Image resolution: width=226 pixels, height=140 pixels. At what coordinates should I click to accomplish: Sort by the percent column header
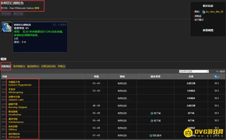pyautogui.click(x=217, y=77)
